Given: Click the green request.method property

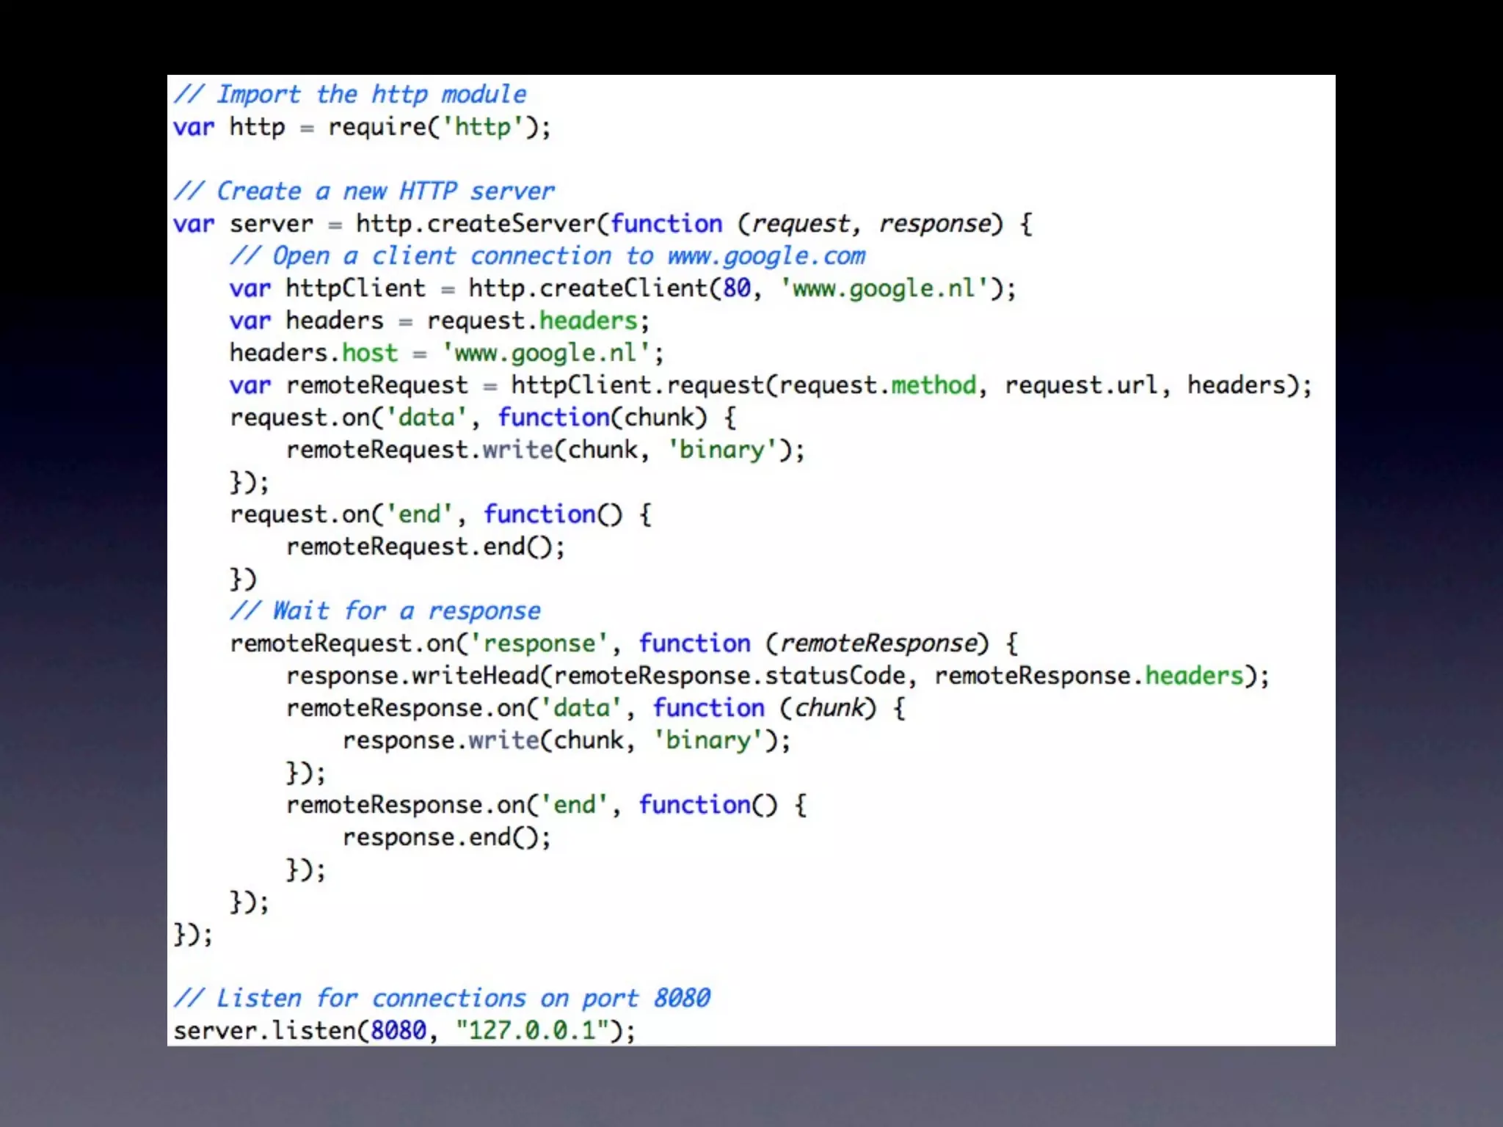Looking at the screenshot, I should pos(934,385).
